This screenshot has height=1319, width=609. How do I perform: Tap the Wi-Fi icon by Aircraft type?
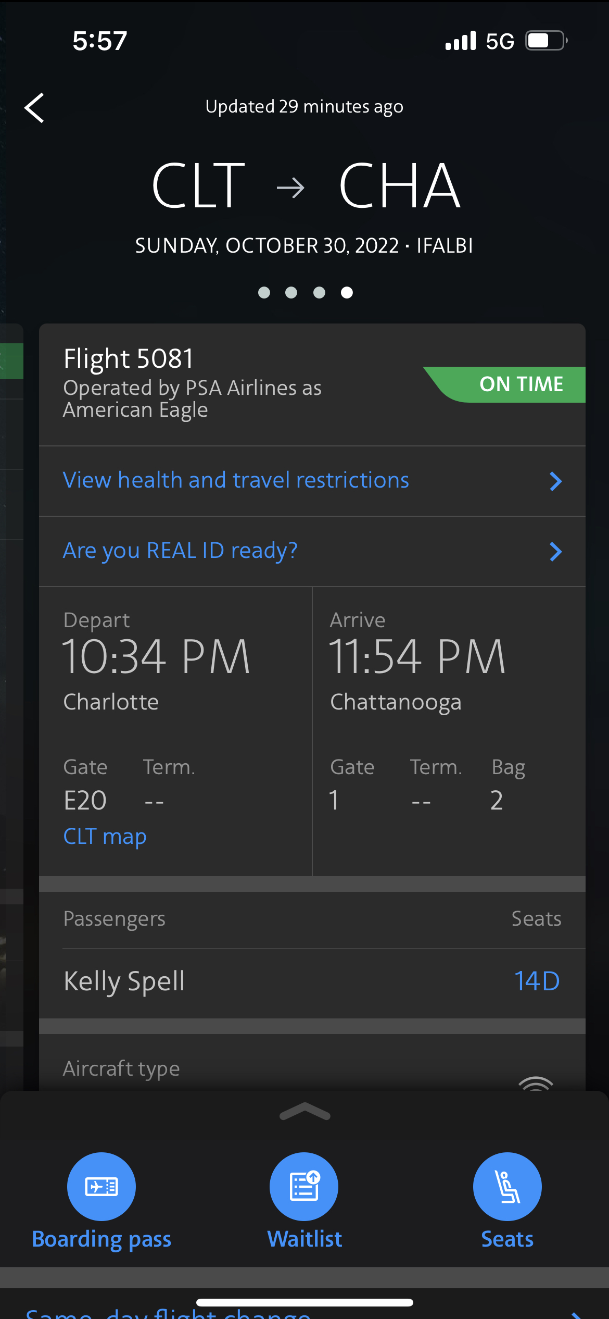536,1084
